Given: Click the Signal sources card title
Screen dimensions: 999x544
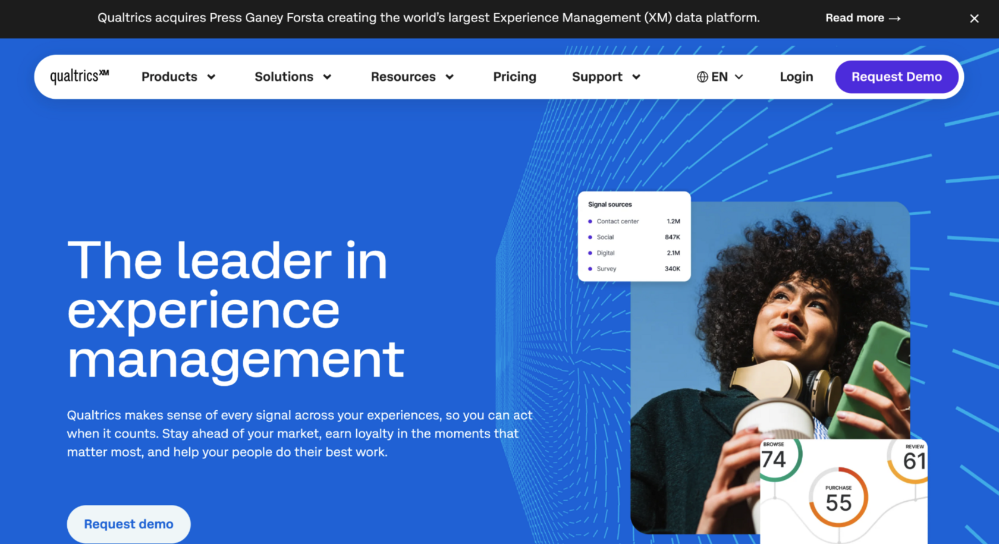Looking at the screenshot, I should click(610, 205).
